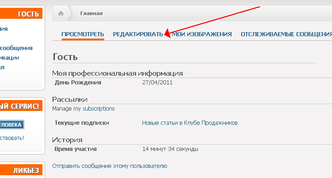Click the День Рождения label
The width and height of the screenshot is (332, 178).
pyautogui.click(x=78, y=83)
